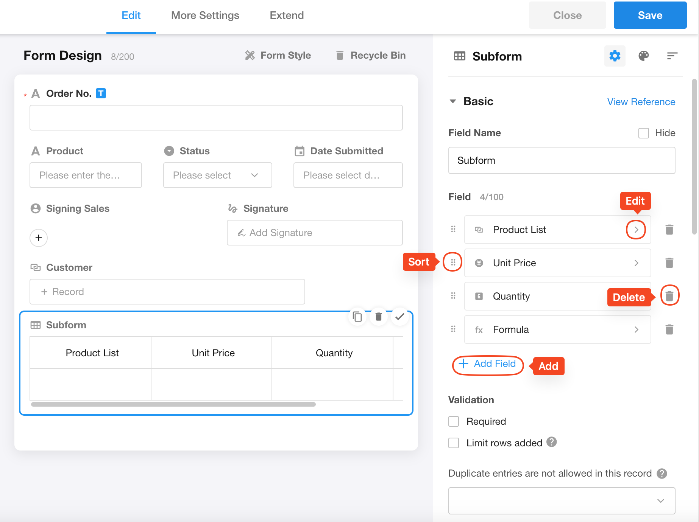The width and height of the screenshot is (699, 522).
Task: Grab the drag handle next to Quantity
Action: click(453, 296)
